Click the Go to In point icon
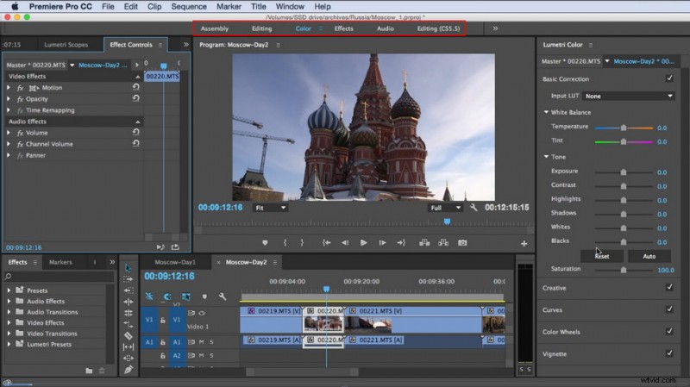The width and height of the screenshot is (690, 387). [326, 243]
